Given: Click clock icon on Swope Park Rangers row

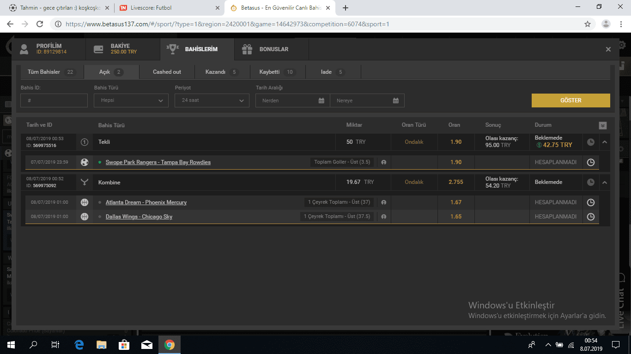Looking at the screenshot, I should pos(591,162).
